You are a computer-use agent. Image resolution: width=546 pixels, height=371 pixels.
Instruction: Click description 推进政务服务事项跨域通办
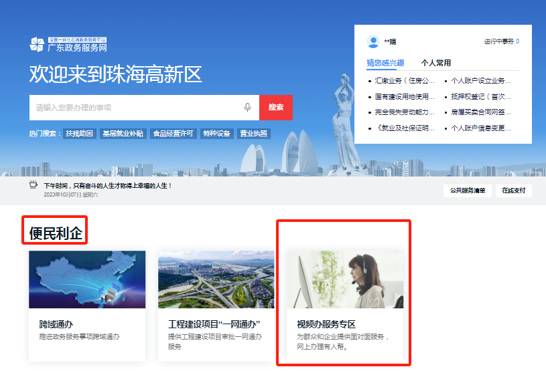pos(80,337)
